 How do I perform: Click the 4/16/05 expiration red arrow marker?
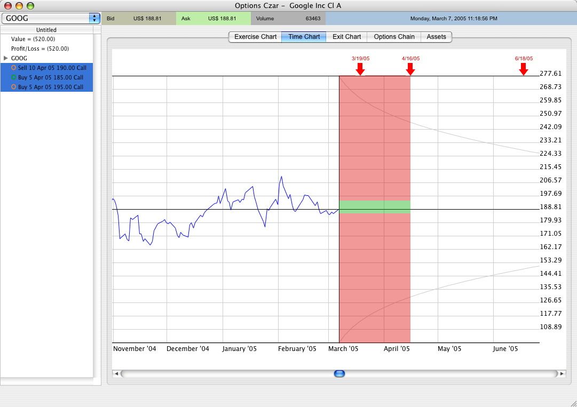pyautogui.click(x=410, y=69)
